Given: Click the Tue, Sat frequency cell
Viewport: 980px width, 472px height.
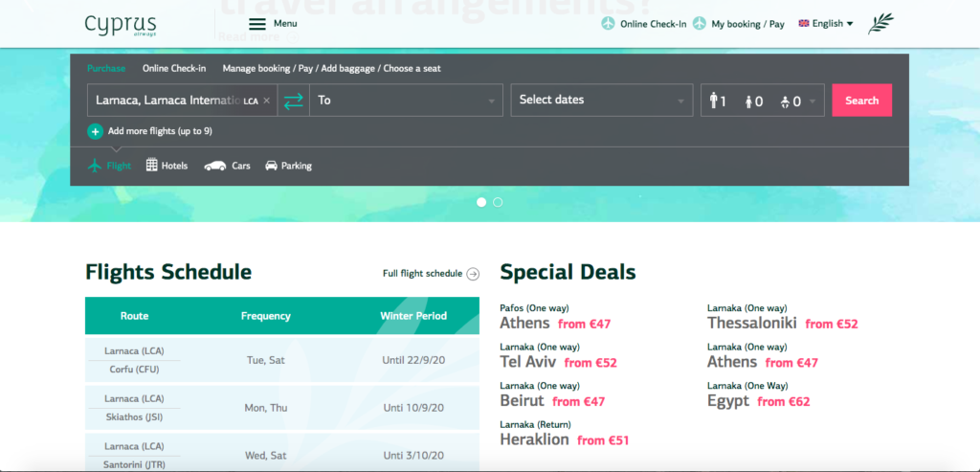Looking at the screenshot, I should [x=266, y=360].
